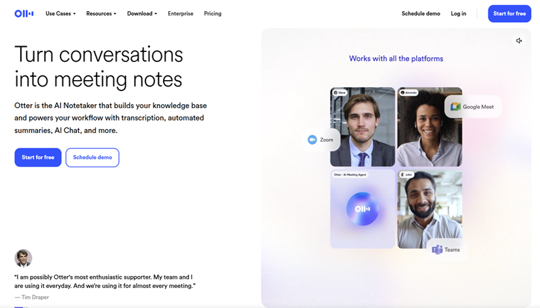Click the Log in link
The image size is (540, 308).
pos(458,14)
